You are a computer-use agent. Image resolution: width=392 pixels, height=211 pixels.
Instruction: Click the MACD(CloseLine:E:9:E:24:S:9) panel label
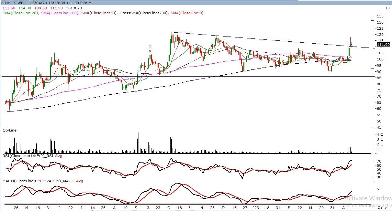point(38,181)
